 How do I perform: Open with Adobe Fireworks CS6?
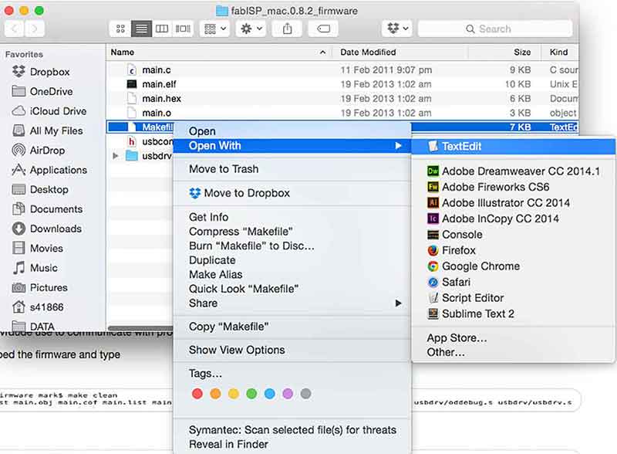513,187
